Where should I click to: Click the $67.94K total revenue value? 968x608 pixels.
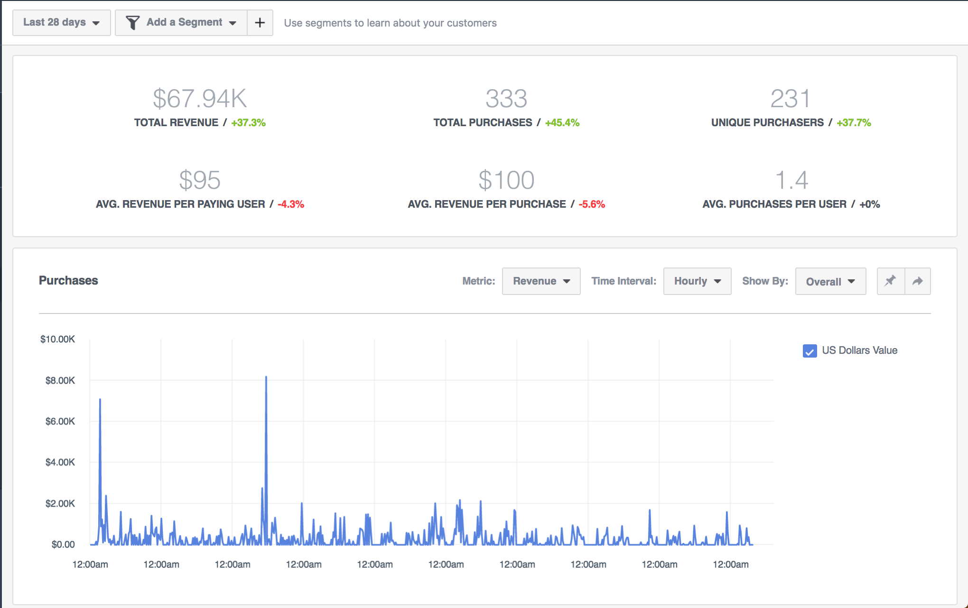tap(200, 99)
